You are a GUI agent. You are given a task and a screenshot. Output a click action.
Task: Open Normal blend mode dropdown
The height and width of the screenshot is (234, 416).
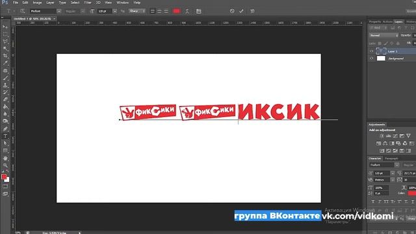coord(383,35)
